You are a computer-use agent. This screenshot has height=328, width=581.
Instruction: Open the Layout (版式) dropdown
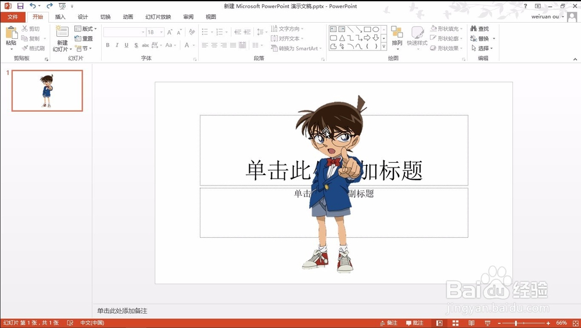point(85,28)
